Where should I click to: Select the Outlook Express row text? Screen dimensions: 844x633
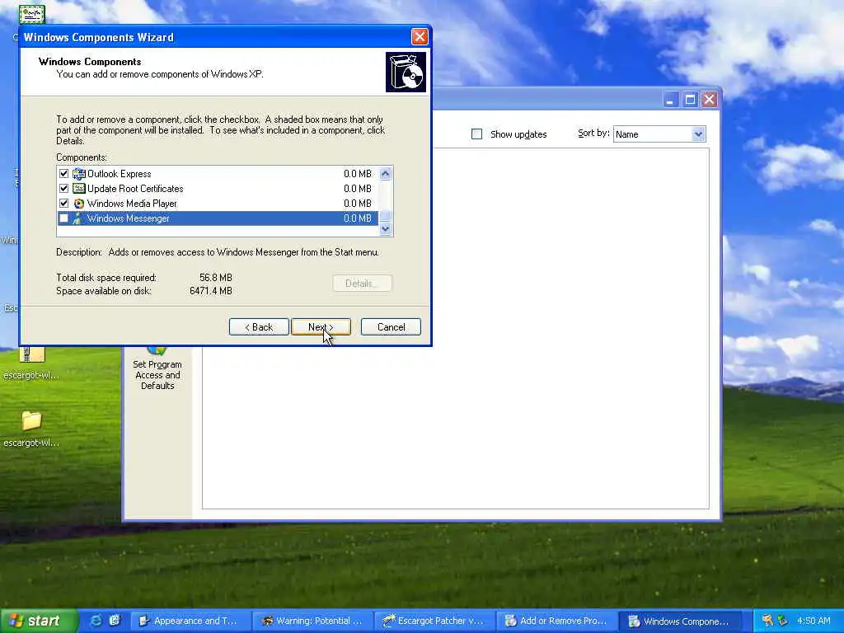click(119, 174)
